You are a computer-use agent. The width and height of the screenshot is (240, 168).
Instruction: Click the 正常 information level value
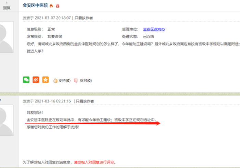51,29
